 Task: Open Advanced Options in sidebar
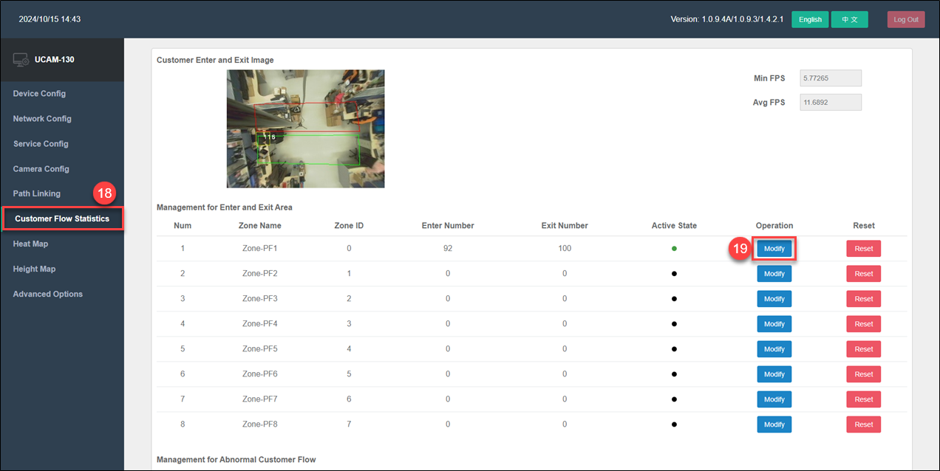(x=48, y=294)
